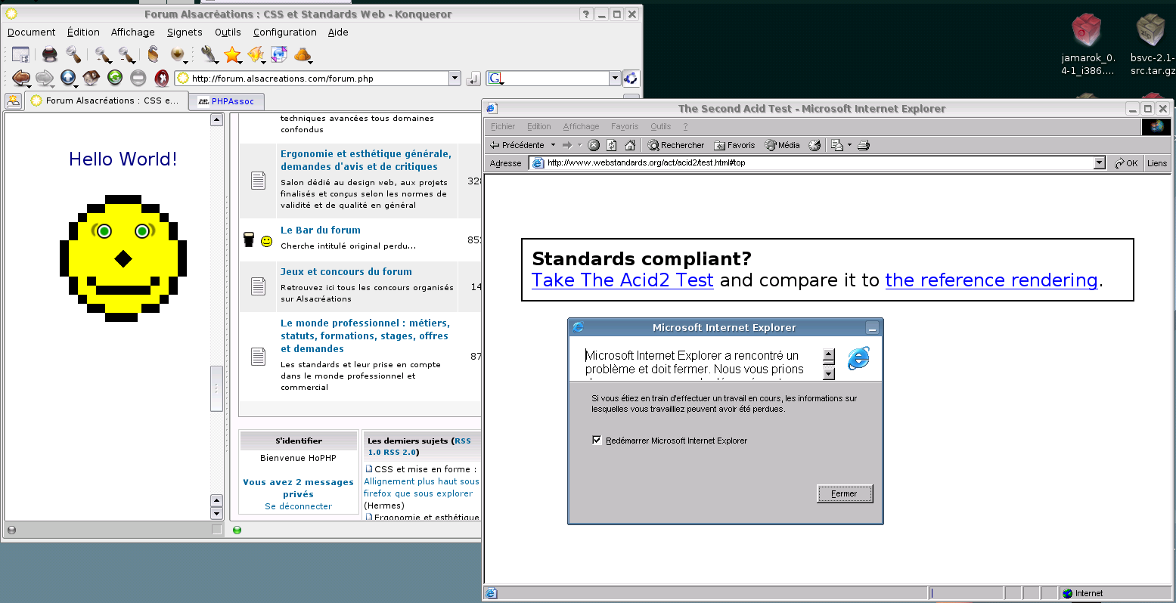
Task: Click the Internet zone status bar text
Action: pos(1089,593)
